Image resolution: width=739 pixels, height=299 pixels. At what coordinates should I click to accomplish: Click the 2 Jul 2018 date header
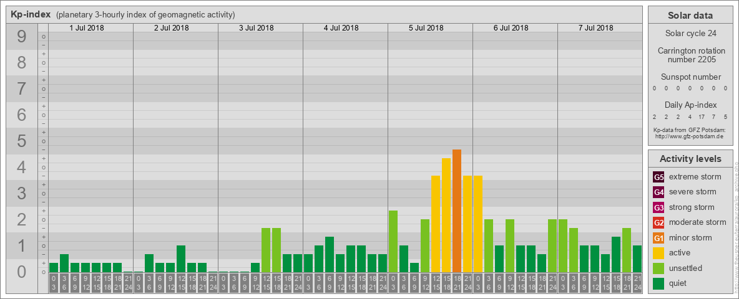pos(172,28)
